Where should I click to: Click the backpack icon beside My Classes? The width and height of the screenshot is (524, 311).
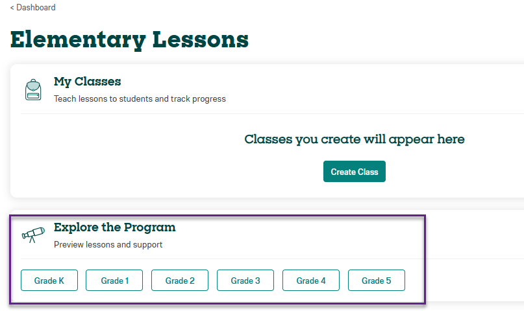(33, 89)
